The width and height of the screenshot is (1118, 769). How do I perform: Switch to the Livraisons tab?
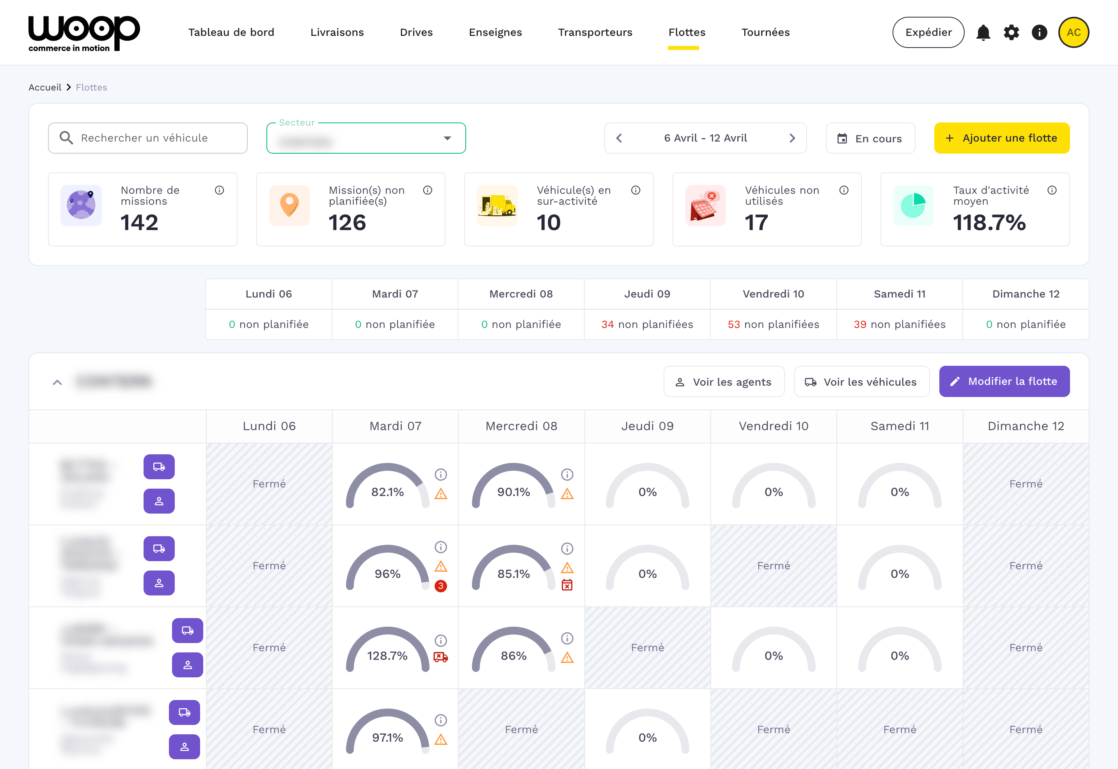coord(337,32)
